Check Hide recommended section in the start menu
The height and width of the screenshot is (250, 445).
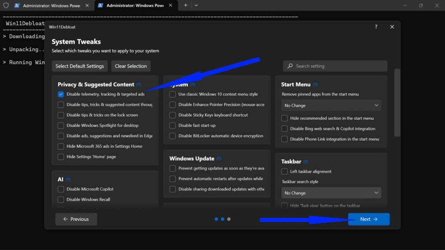[x=284, y=118]
